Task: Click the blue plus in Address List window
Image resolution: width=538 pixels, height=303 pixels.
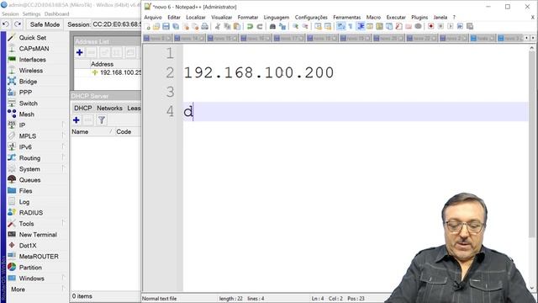Action: click(x=80, y=52)
